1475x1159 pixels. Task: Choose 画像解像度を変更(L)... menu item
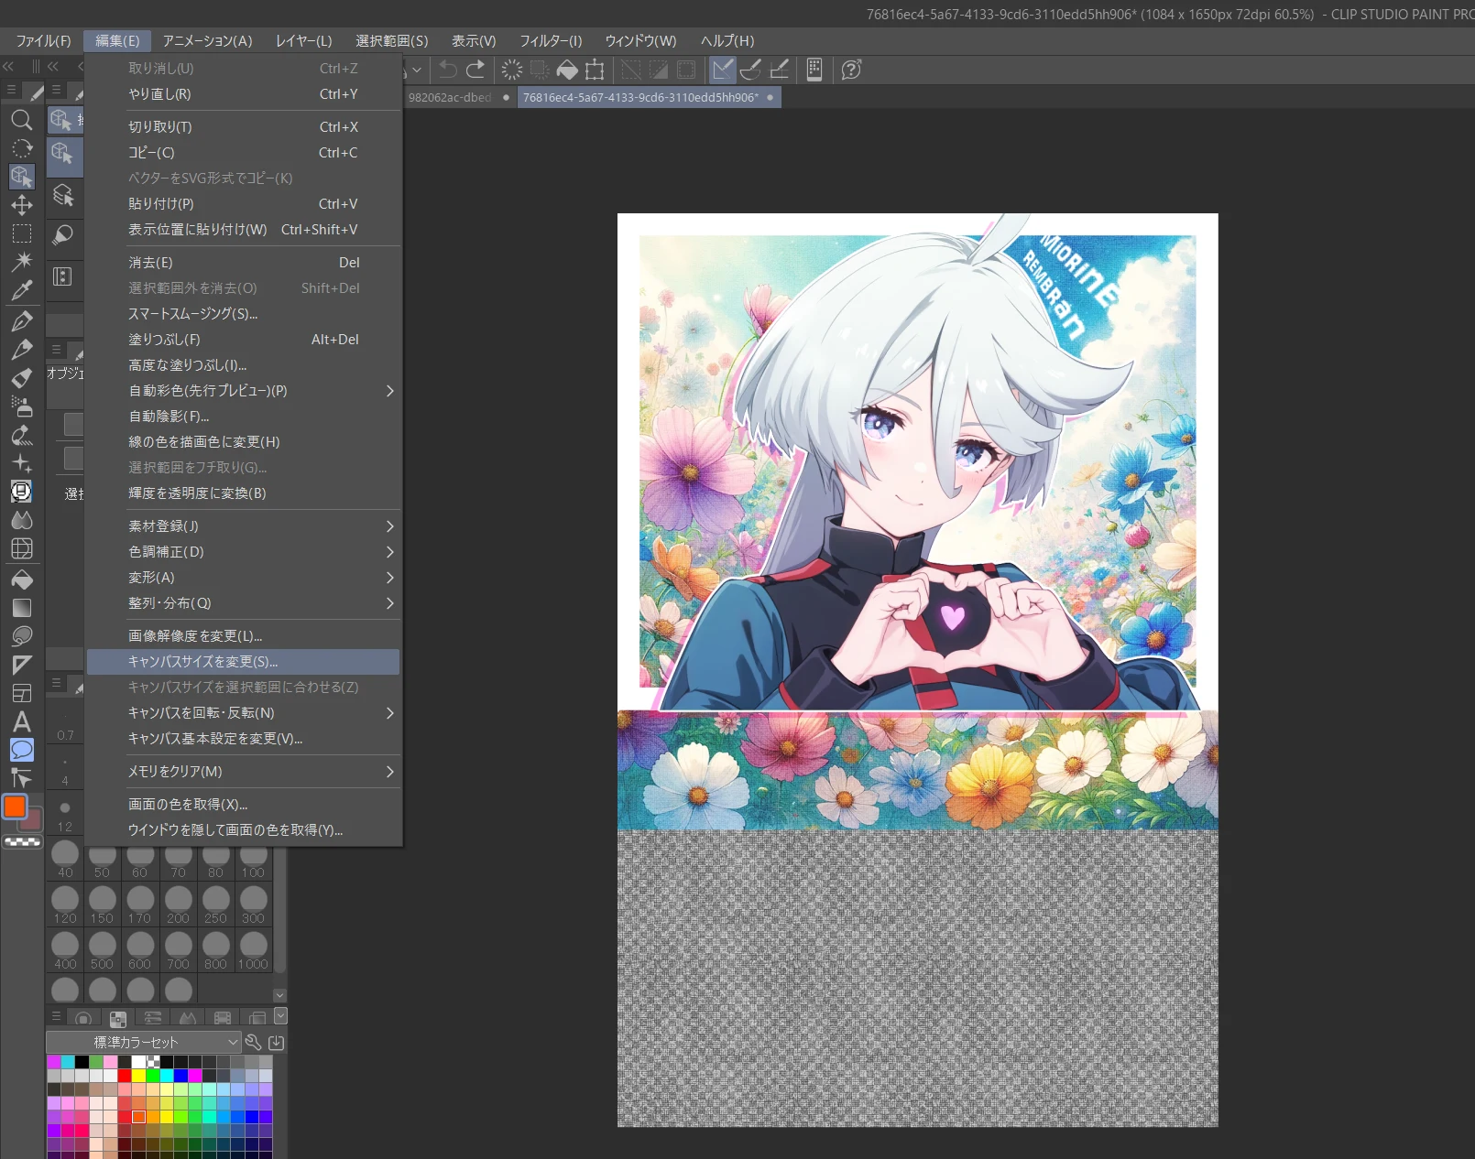coord(243,636)
